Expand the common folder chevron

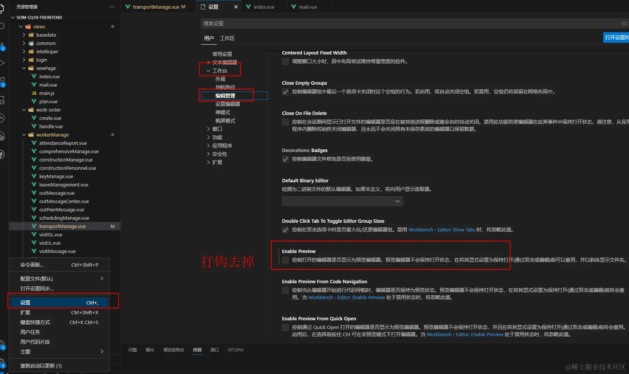pos(24,43)
